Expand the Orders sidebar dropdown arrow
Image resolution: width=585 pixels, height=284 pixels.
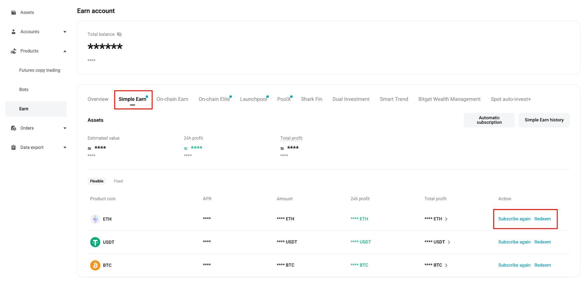coord(65,128)
